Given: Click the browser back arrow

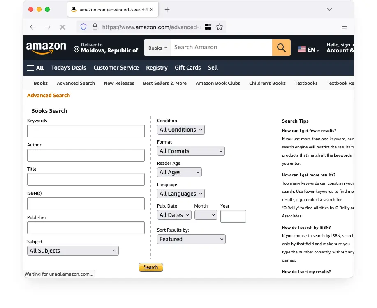Looking at the screenshot, I should (x=33, y=27).
